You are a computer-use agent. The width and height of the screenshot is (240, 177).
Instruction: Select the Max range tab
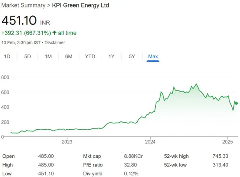[153, 56]
